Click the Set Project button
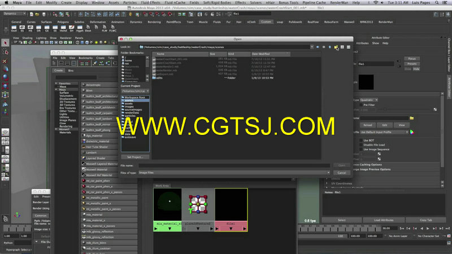 [x=135, y=157]
